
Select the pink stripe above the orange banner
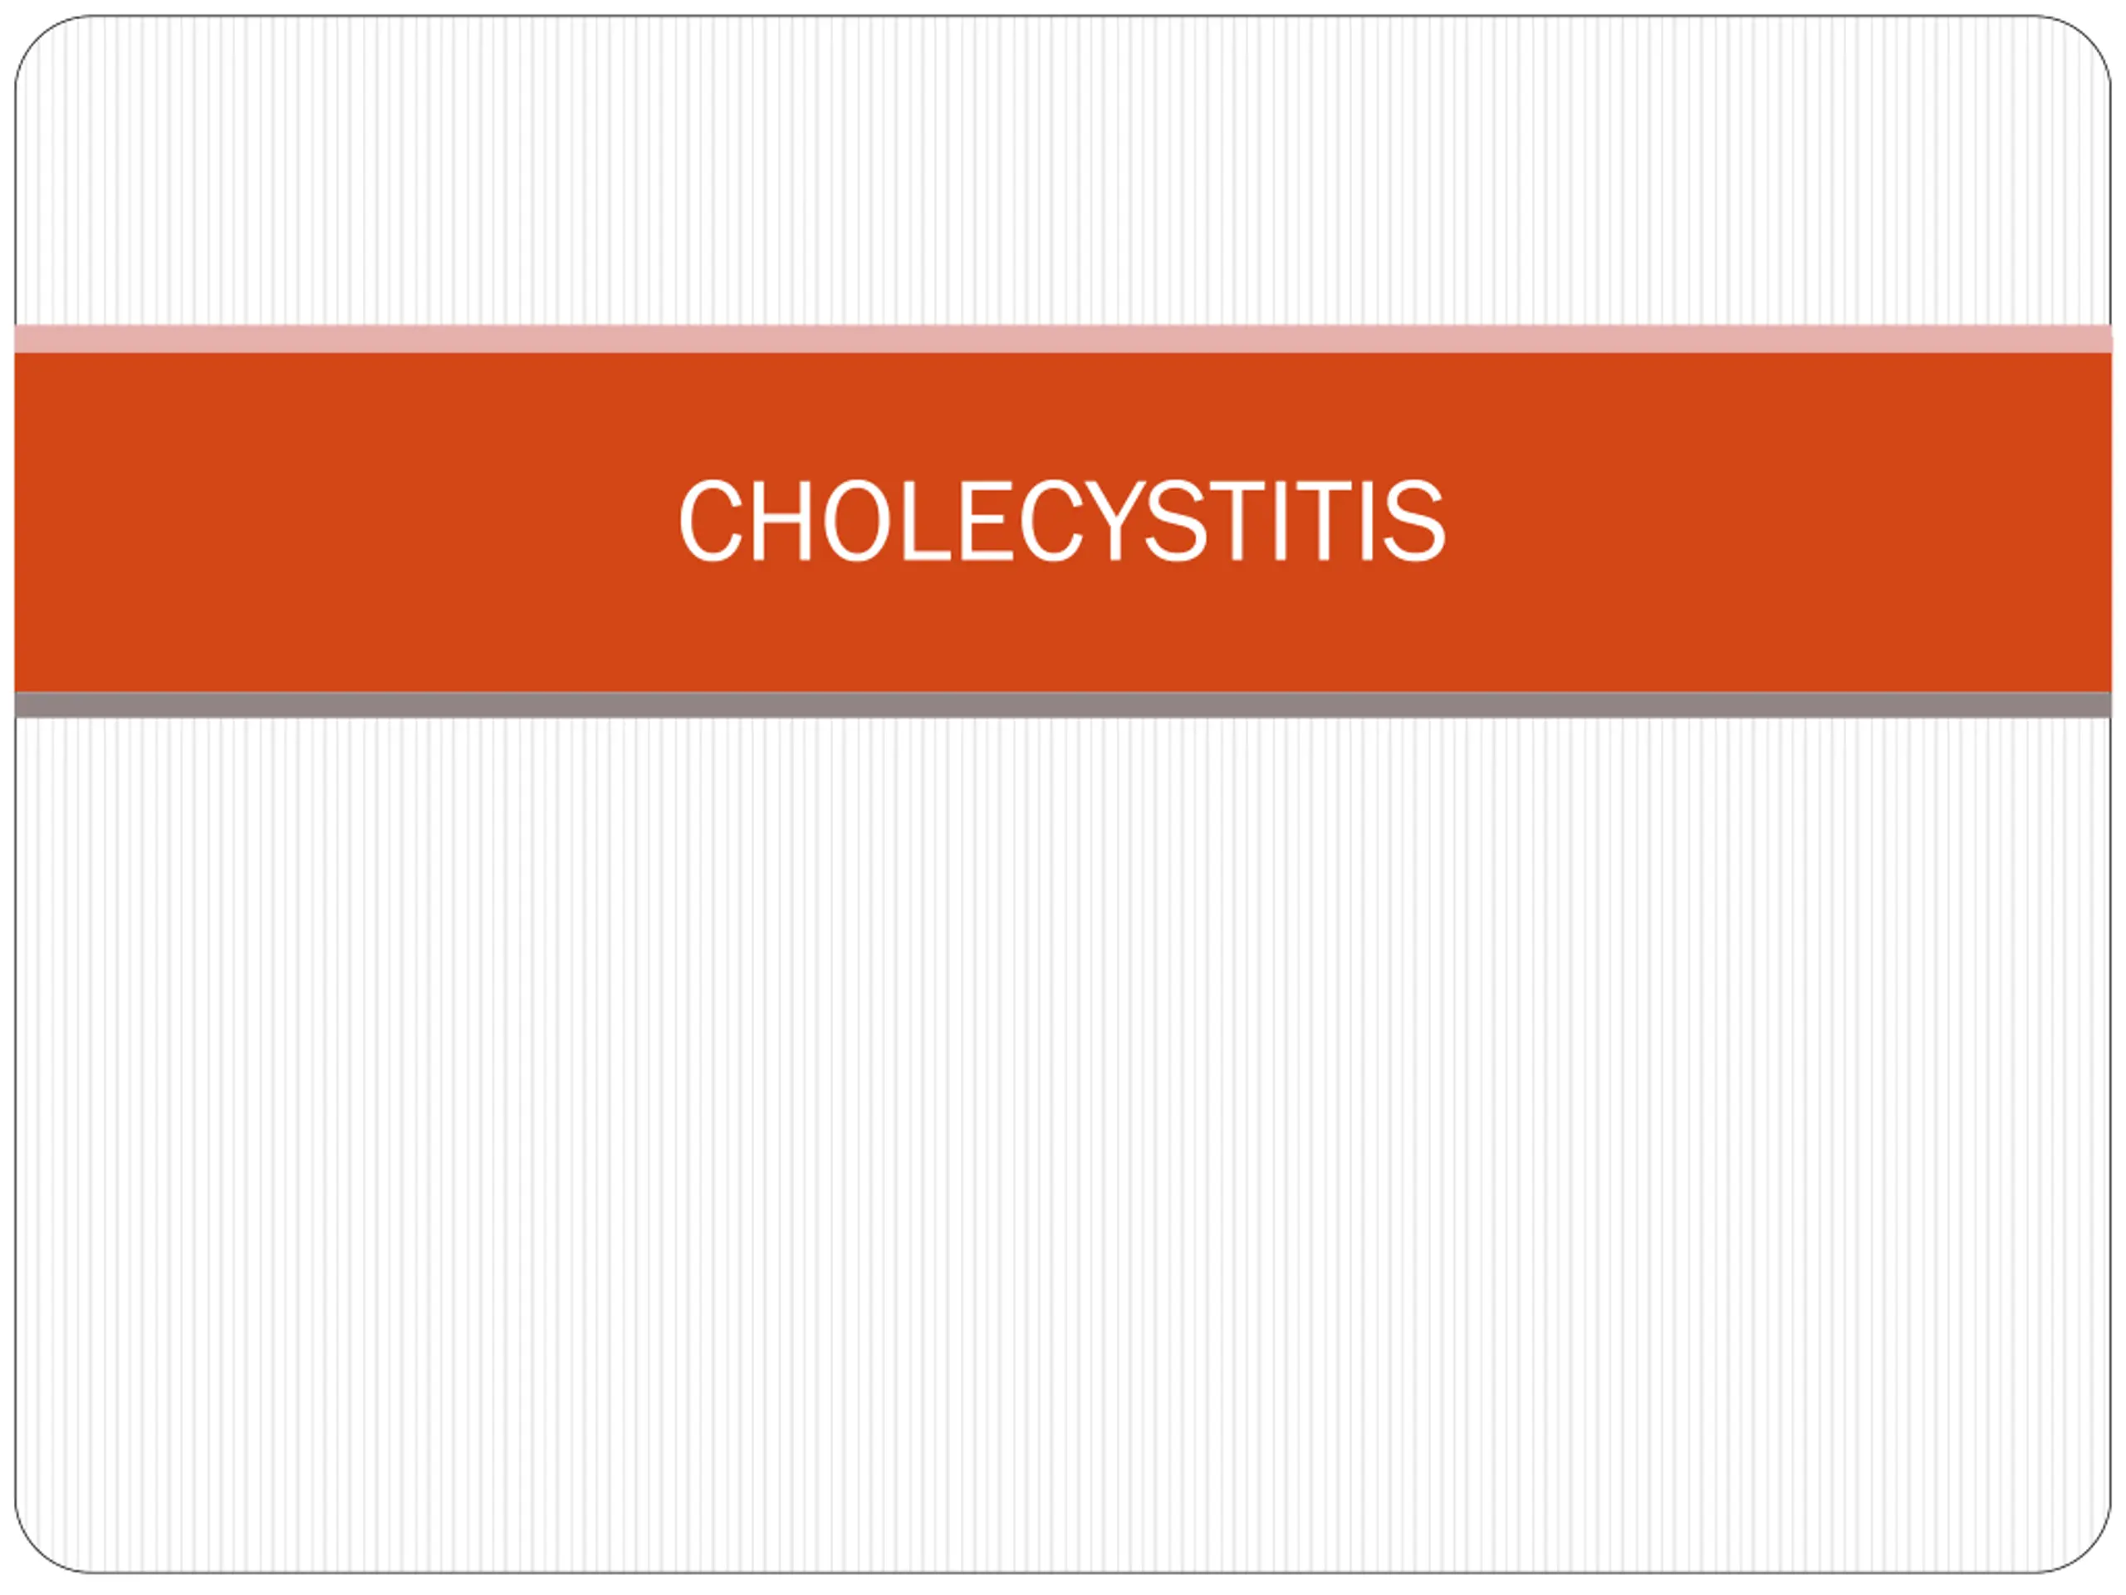point(1063,340)
